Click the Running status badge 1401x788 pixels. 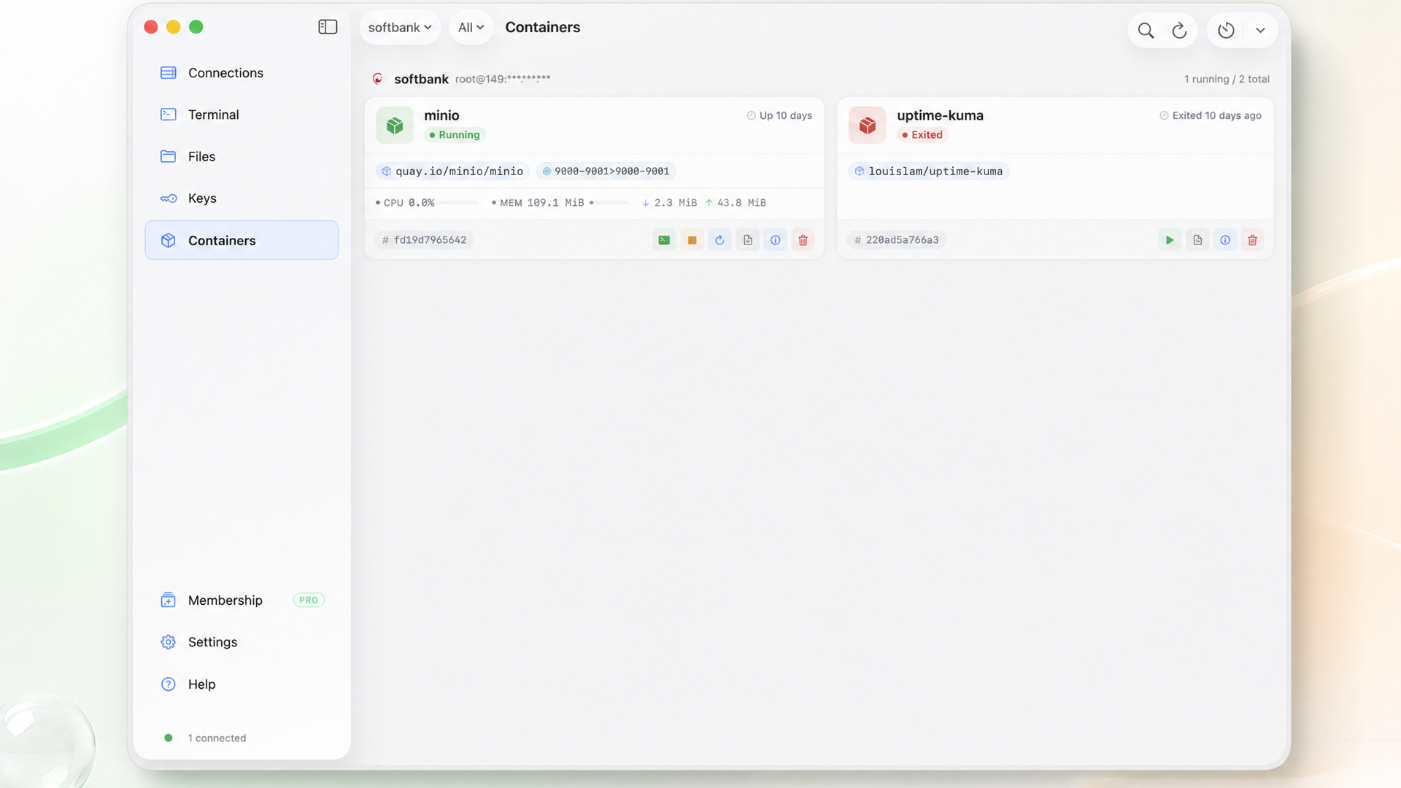click(455, 135)
